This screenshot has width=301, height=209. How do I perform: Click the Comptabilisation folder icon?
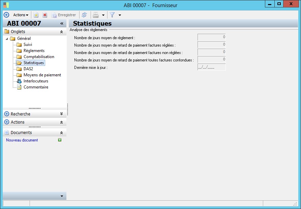coord(19,57)
